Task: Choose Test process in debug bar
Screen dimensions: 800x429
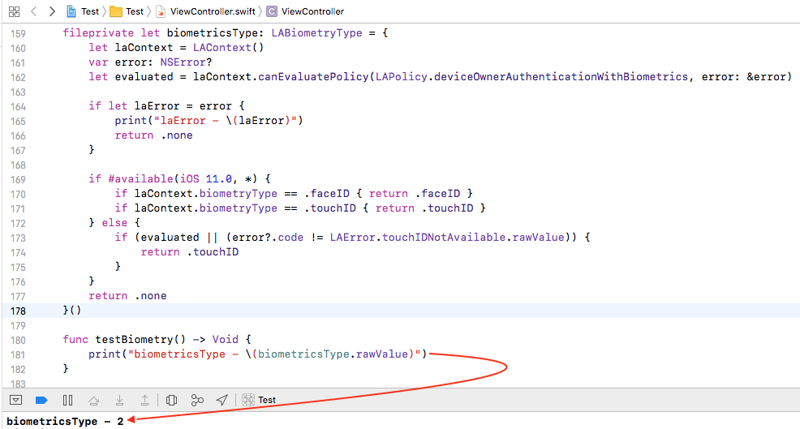Action: [259, 400]
